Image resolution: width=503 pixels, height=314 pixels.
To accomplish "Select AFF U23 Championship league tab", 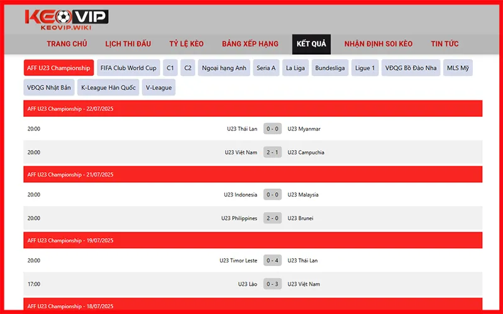I will point(58,68).
